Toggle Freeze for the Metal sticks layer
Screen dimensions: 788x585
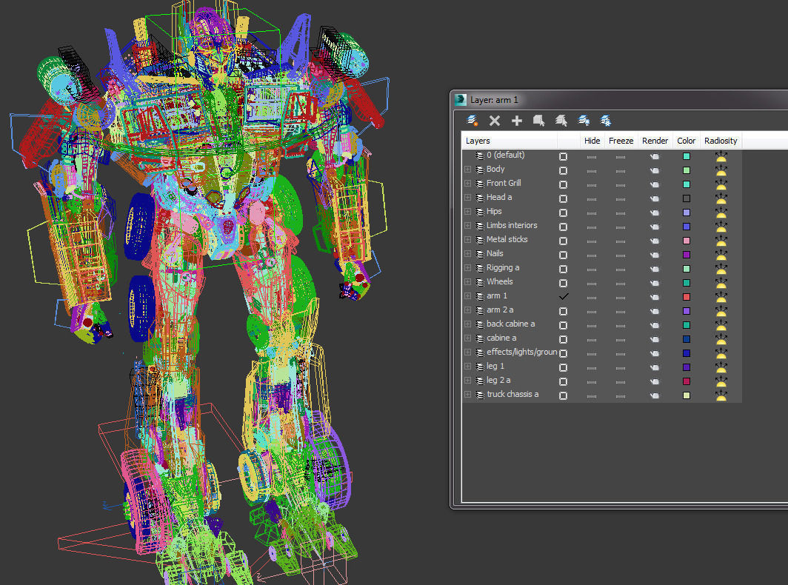pyautogui.click(x=621, y=241)
